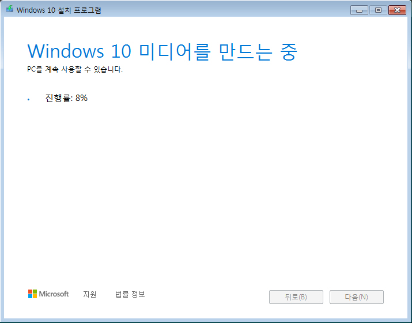This screenshot has height=323, width=412.
Task: Close the Windows 10 setup window
Action: tap(397, 10)
